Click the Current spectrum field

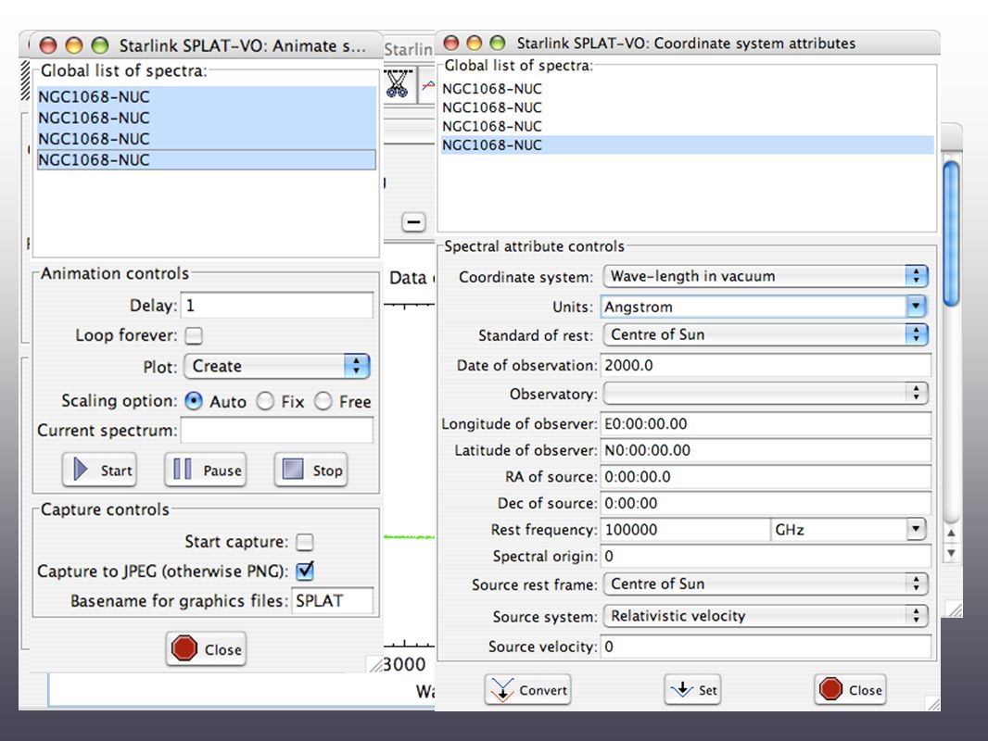(276, 431)
